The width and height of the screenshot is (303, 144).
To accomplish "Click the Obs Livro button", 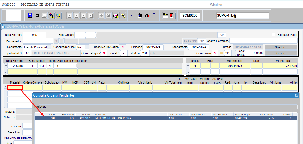I will tap(281, 47).
